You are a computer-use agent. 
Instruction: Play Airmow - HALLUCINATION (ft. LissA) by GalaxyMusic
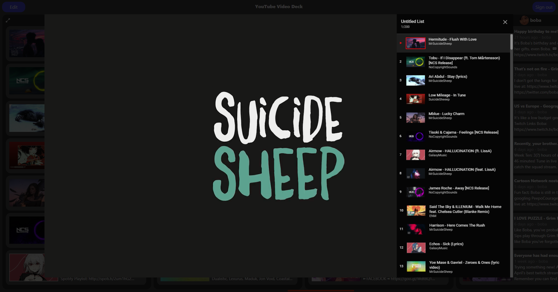click(453, 155)
